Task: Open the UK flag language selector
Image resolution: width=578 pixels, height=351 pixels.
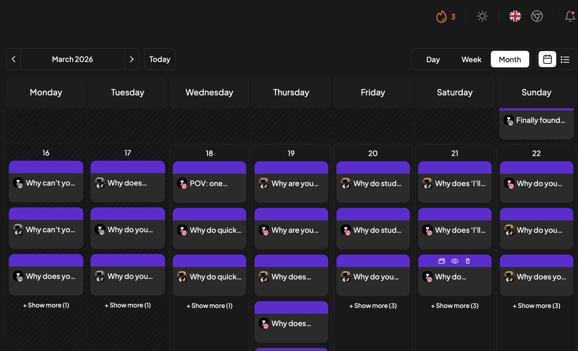Action: click(515, 16)
